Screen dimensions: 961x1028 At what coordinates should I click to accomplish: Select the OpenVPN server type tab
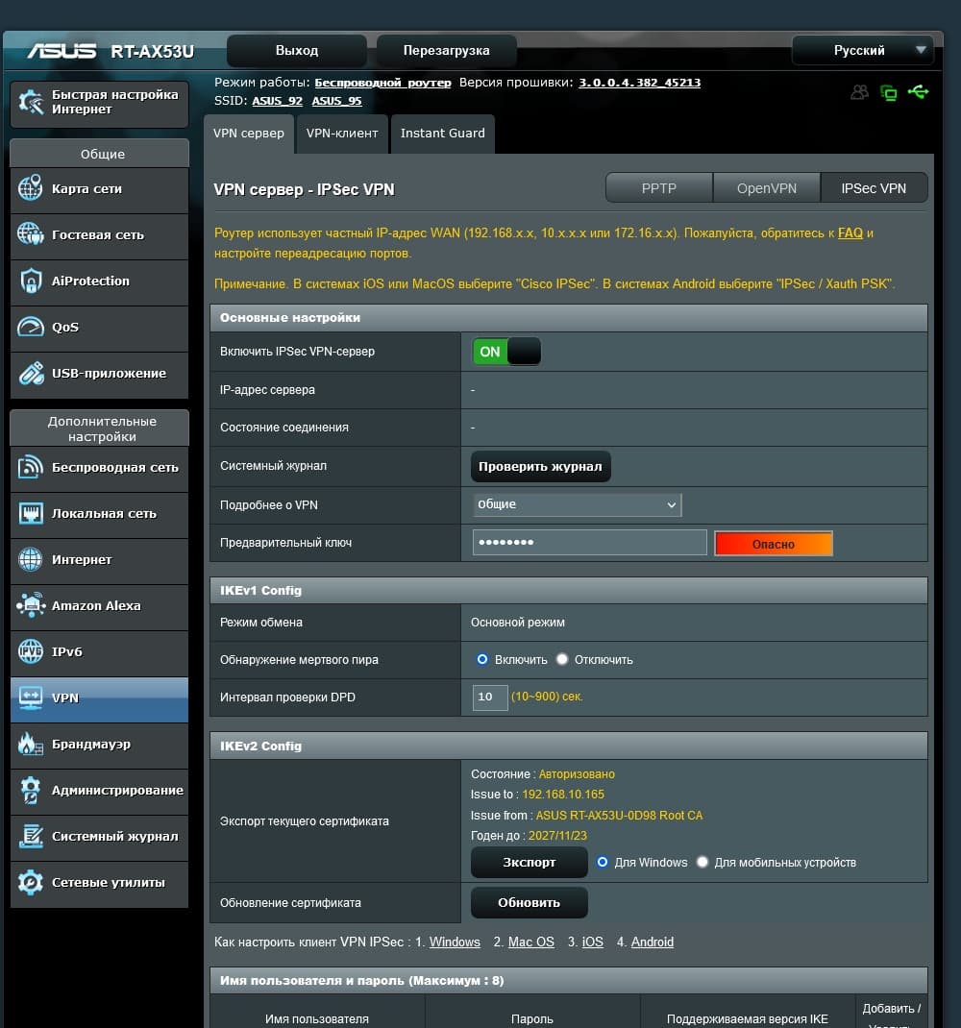tap(766, 189)
